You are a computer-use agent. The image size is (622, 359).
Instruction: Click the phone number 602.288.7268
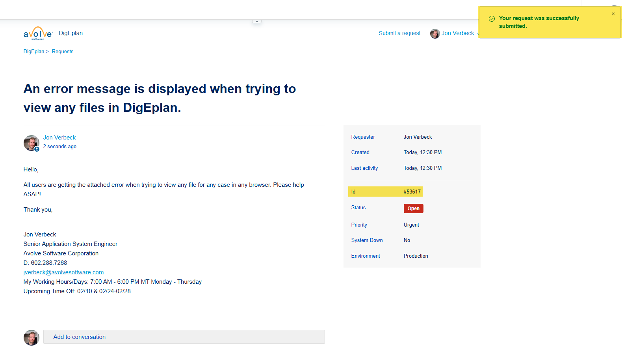point(49,263)
